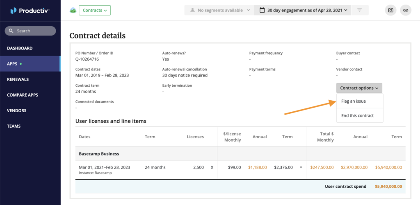Click the search magnifier icon

11,31
